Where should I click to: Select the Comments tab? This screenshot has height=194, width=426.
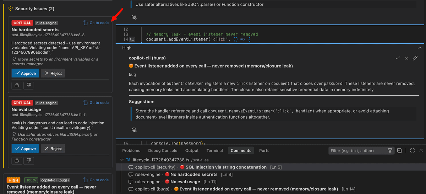(x=241, y=151)
